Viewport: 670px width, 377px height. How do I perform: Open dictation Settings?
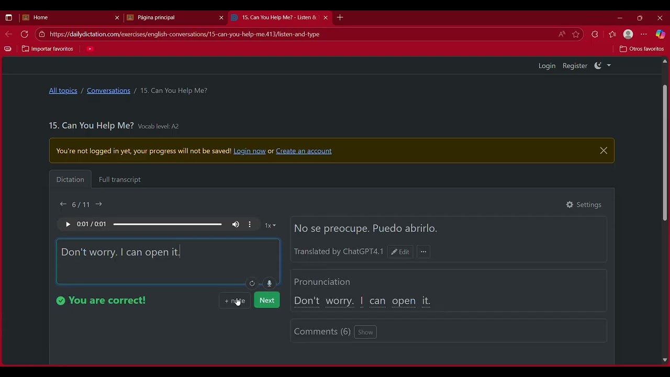click(x=584, y=205)
